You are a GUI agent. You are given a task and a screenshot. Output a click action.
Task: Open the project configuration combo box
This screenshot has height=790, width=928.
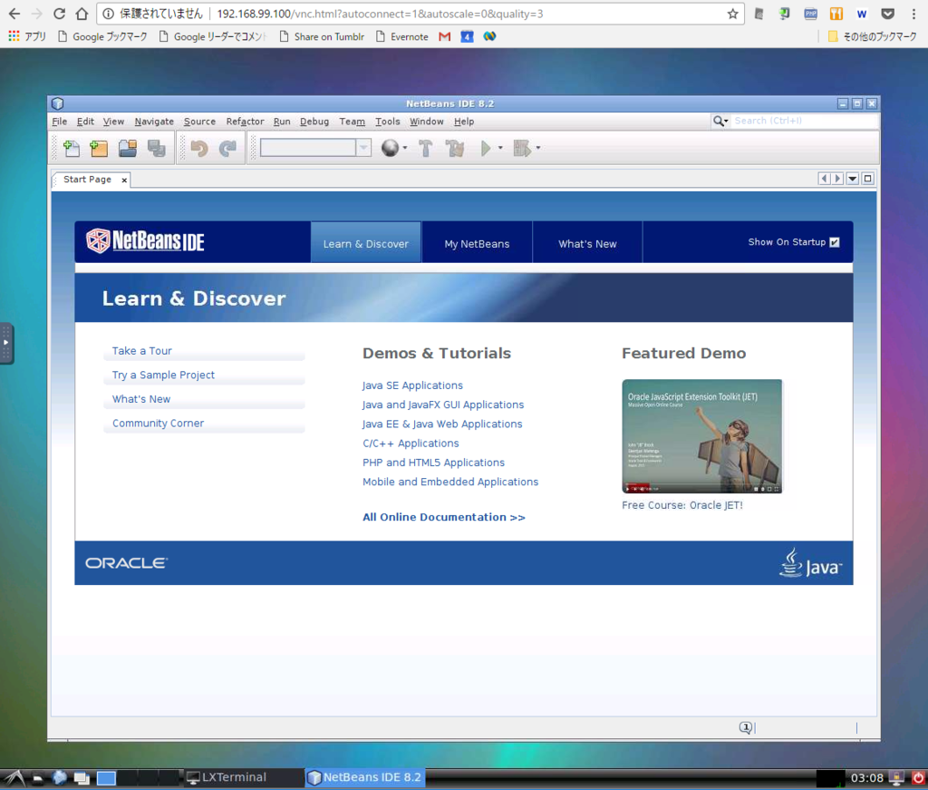click(314, 148)
